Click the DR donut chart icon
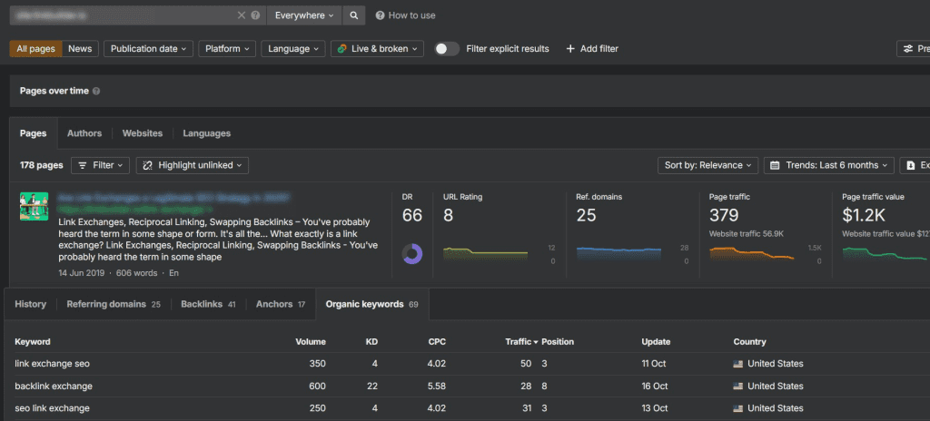Viewport: 930px width, 421px height. (412, 255)
